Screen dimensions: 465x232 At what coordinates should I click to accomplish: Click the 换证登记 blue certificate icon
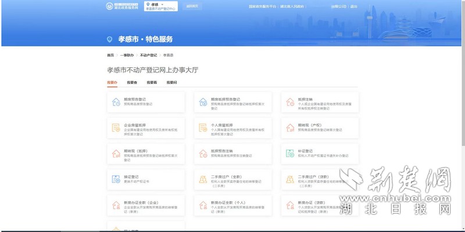(116, 179)
